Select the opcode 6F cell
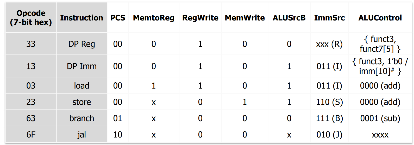414x145 pixels. click(x=31, y=135)
